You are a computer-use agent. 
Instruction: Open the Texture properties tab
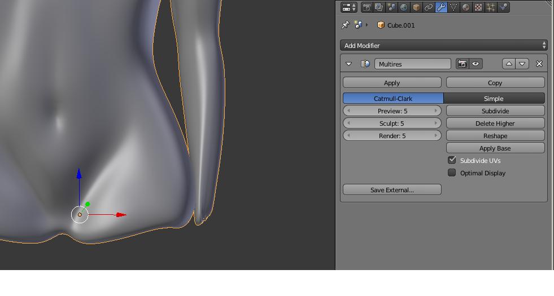point(478,7)
